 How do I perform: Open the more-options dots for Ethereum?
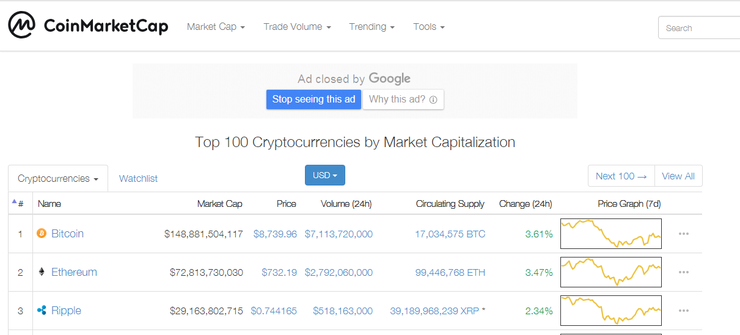[683, 272]
